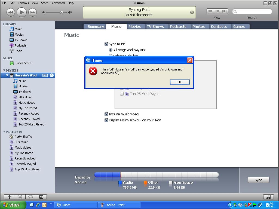Switch to album grouped view button

(x=217, y=11)
